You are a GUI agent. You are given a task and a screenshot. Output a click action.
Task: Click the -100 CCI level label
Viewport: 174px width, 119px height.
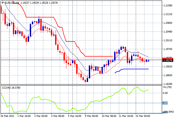click(x=165, y=103)
